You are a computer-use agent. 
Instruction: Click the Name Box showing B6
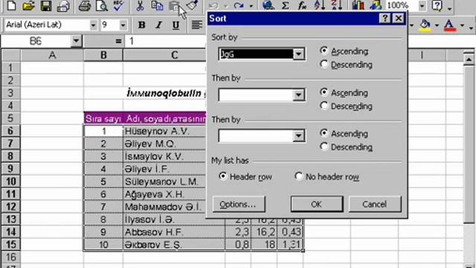pos(36,41)
